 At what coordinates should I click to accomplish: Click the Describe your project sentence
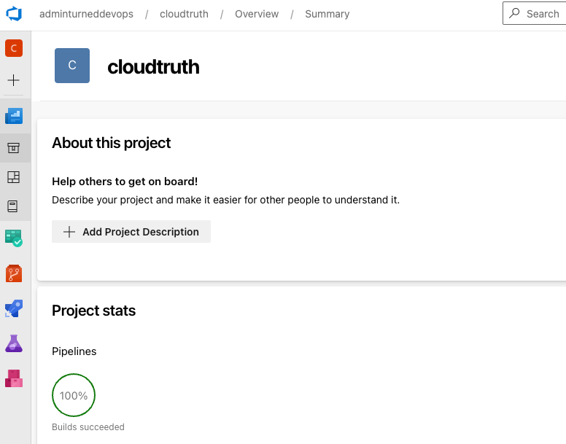click(226, 200)
